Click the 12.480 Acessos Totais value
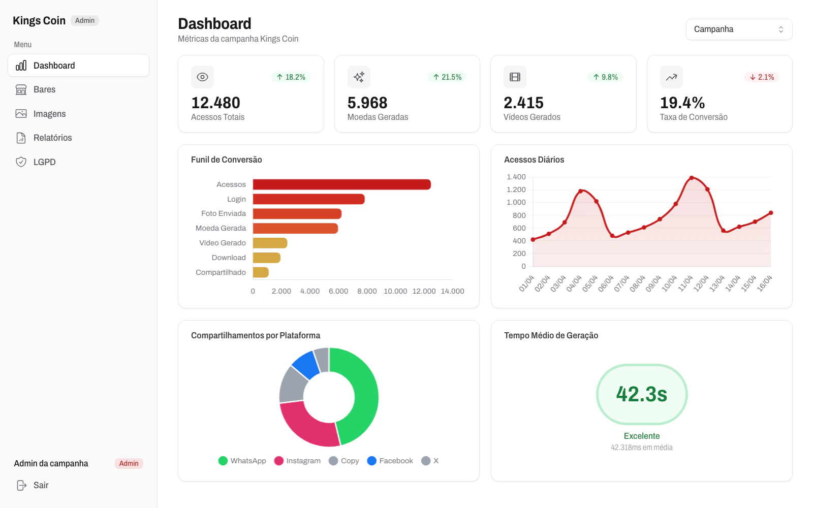813x508 pixels. click(216, 103)
